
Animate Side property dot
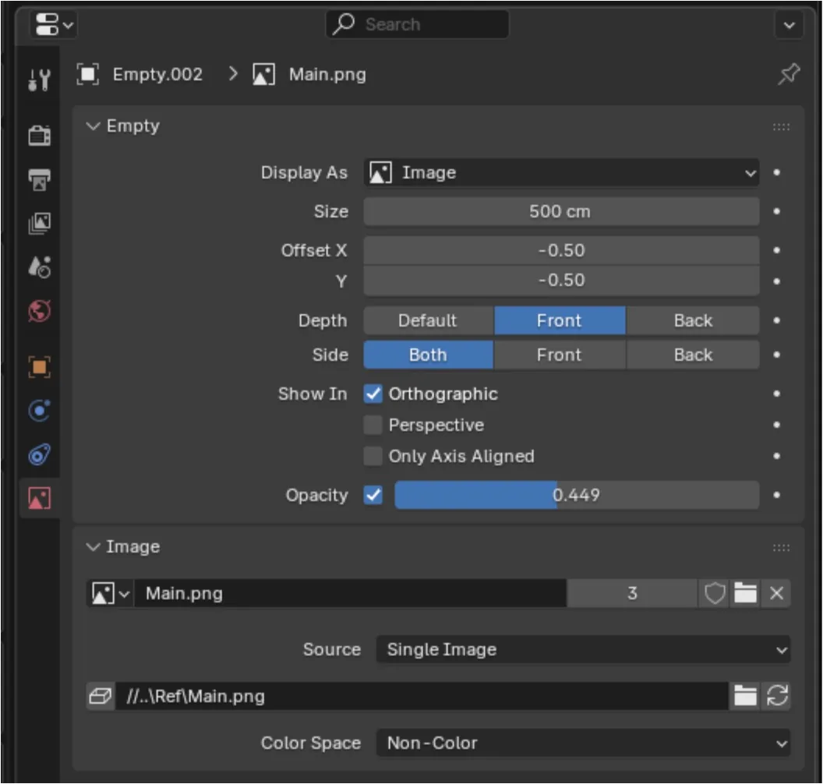point(777,355)
